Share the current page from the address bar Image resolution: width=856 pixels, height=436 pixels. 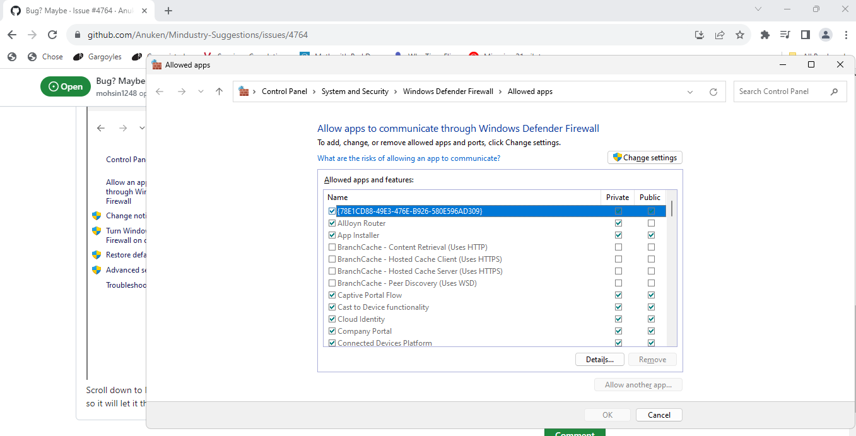coord(720,35)
